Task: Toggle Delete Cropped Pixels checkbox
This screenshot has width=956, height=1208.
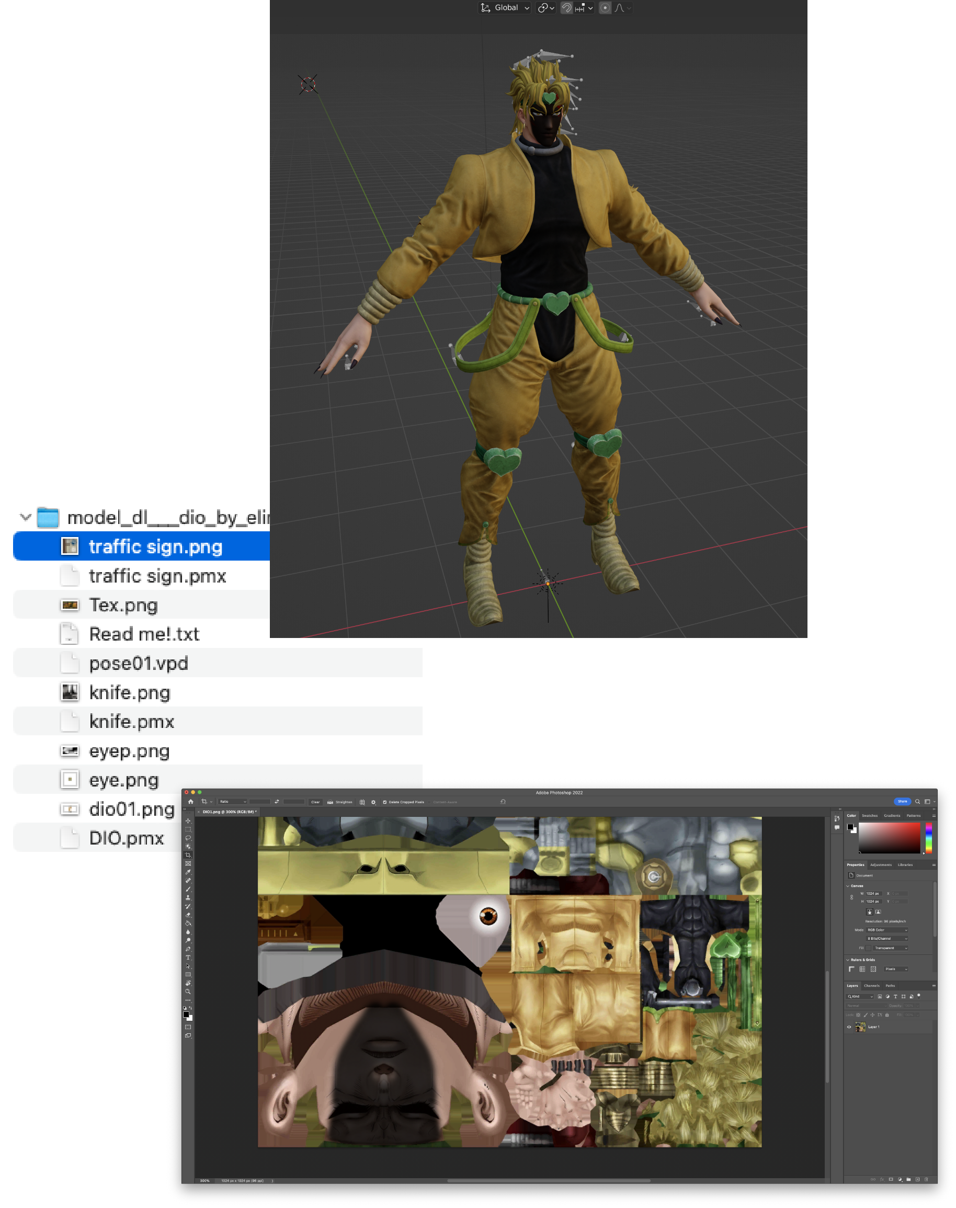Action: [x=385, y=802]
